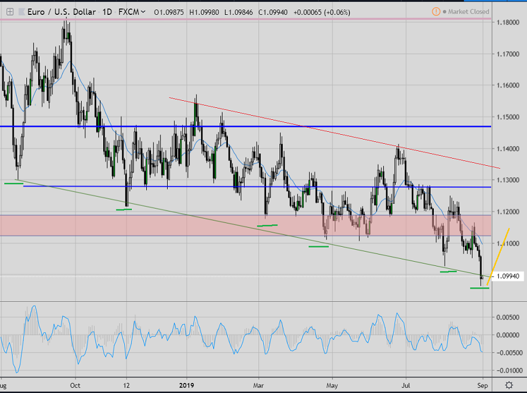Select the yellow upward projection line

pyautogui.click(x=498, y=256)
